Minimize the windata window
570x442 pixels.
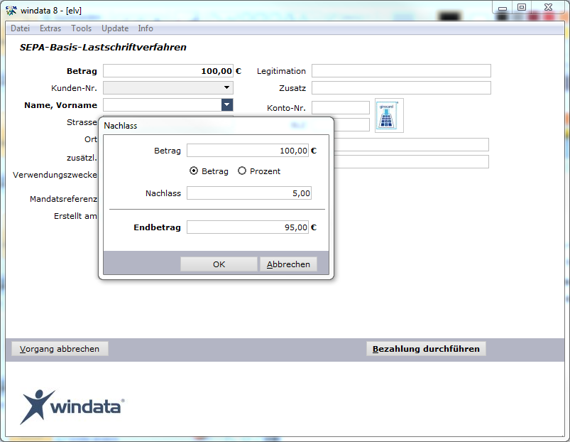503,8
